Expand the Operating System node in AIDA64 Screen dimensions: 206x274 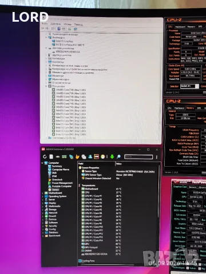coord(42,196)
